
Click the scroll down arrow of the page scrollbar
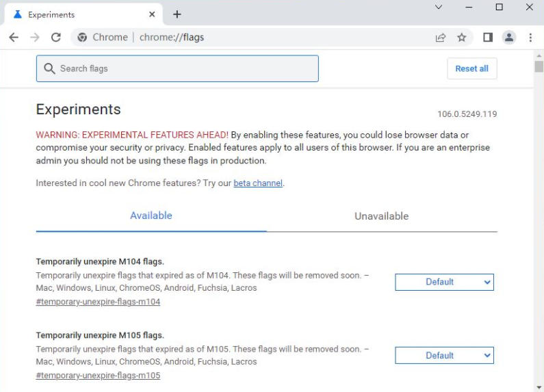[x=539, y=387]
